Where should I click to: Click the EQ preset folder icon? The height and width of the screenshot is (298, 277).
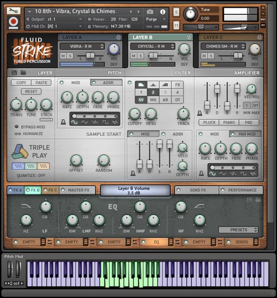coord(258,199)
